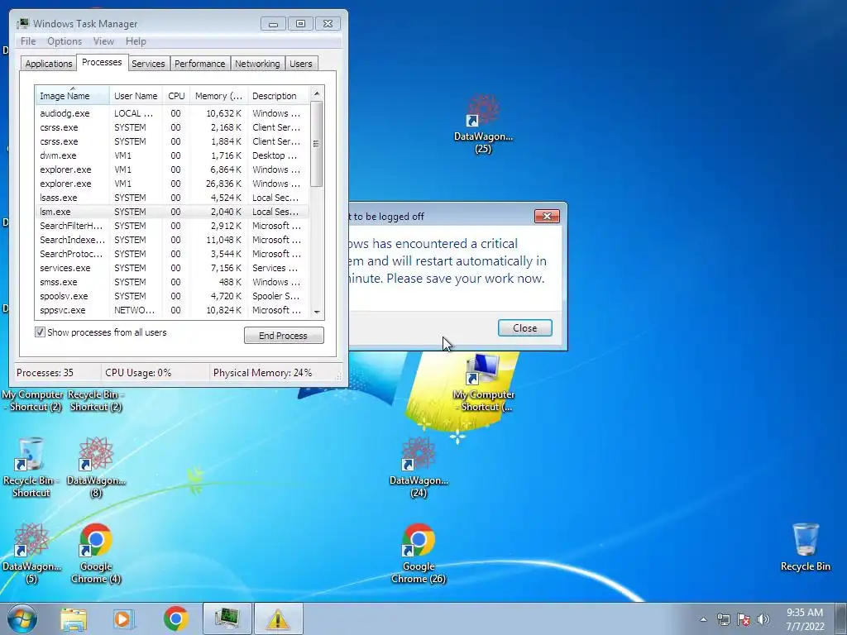The height and width of the screenshot is (635, 847).
Task: Click the Show desktop button
Action: coord(840,618)
